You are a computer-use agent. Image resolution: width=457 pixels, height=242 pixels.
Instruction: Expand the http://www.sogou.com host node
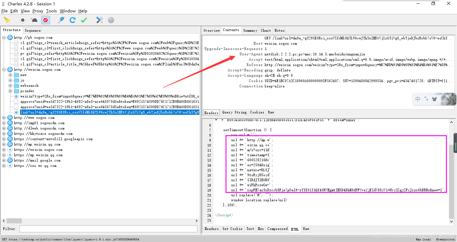[4, 117]
